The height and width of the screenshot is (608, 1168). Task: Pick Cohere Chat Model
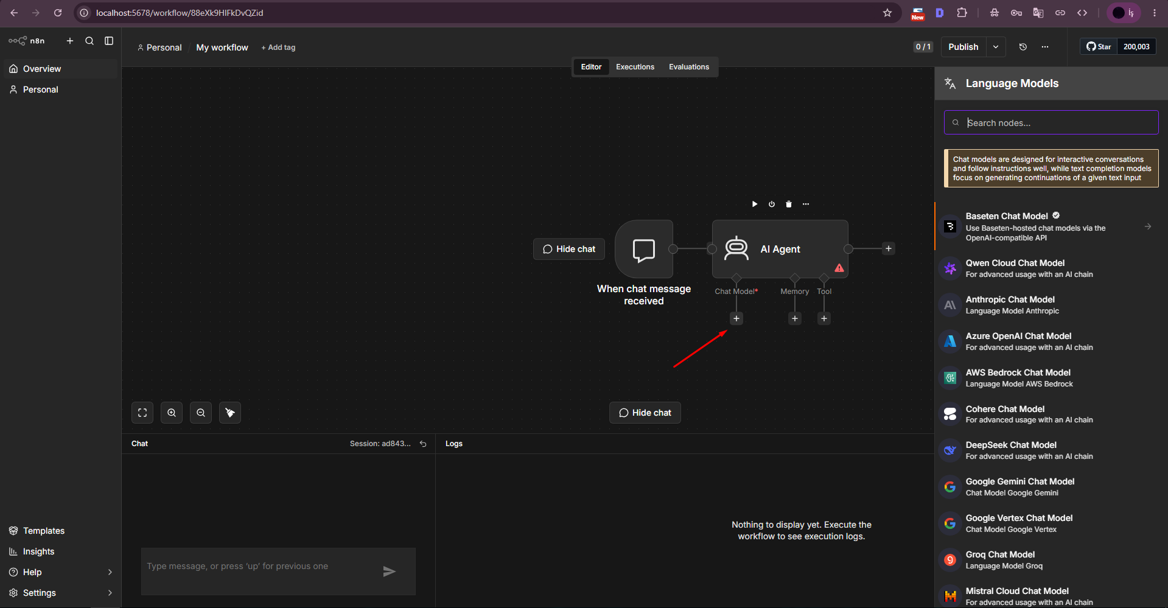(1051, 414)
